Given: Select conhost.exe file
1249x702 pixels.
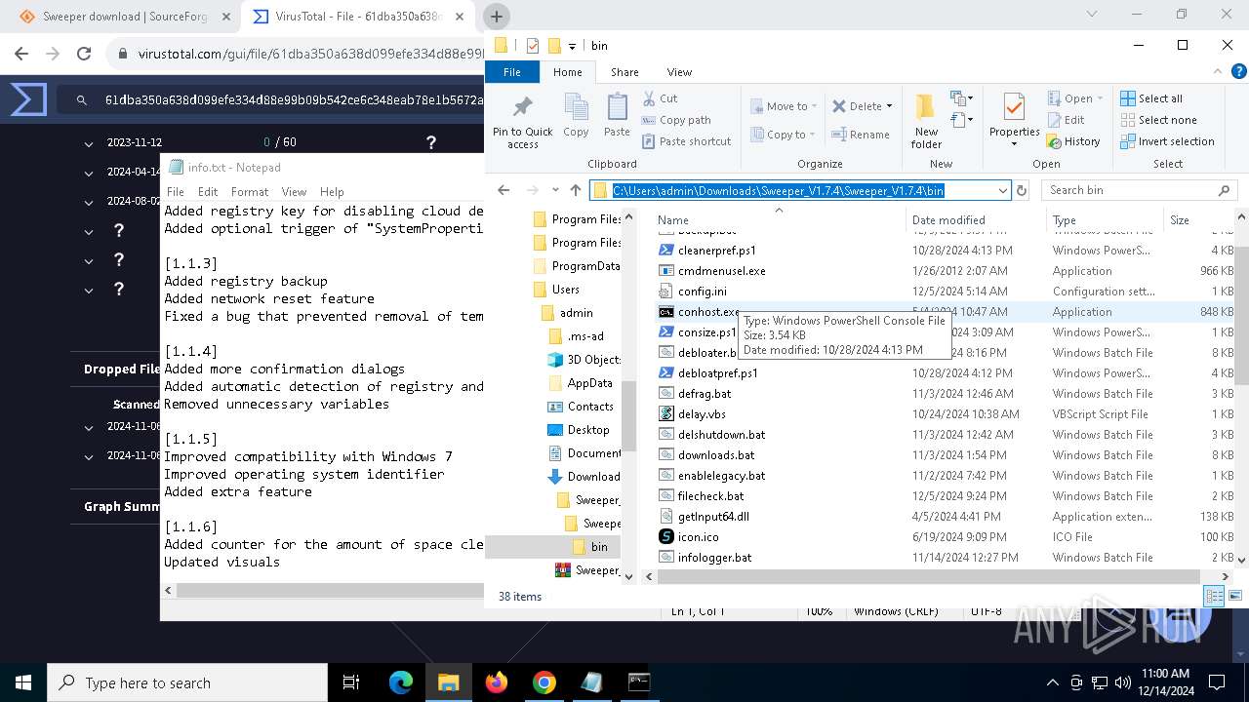Looking at the screenshot, I should 708,312.
